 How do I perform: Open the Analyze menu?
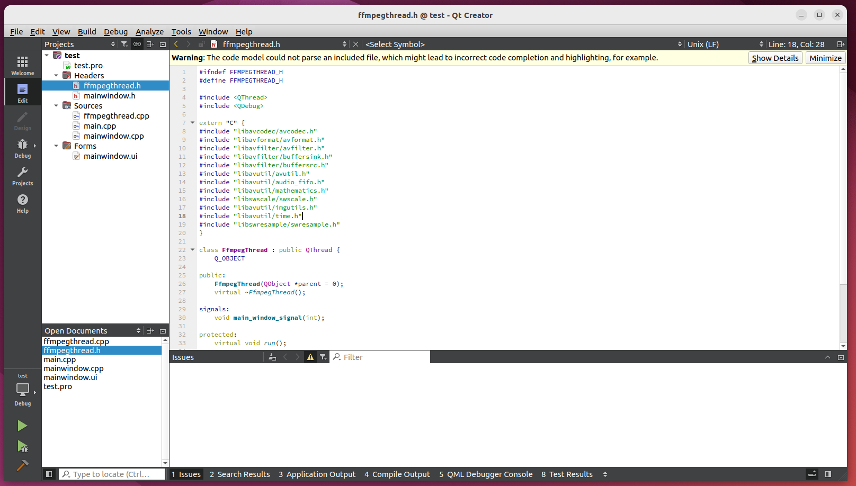149,32
